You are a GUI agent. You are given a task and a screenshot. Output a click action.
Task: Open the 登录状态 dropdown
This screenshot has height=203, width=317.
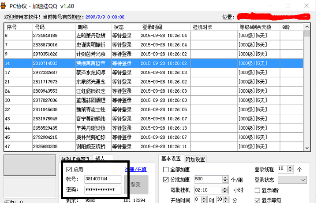[292, 180]
